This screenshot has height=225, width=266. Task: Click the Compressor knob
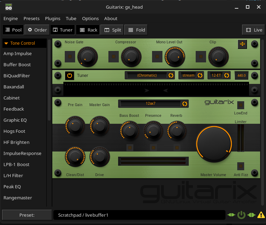[x=131, y=57]
